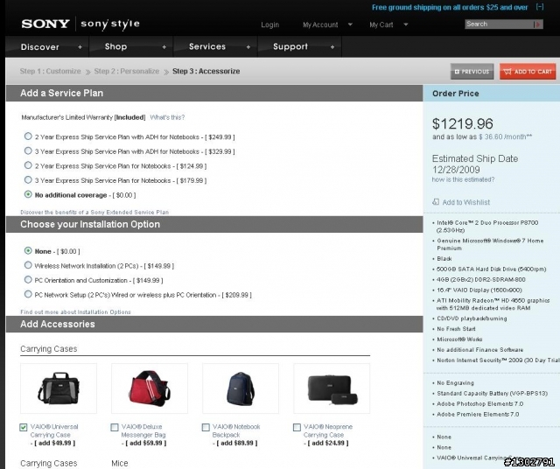Open the My Account link

(x=320, y=24)
